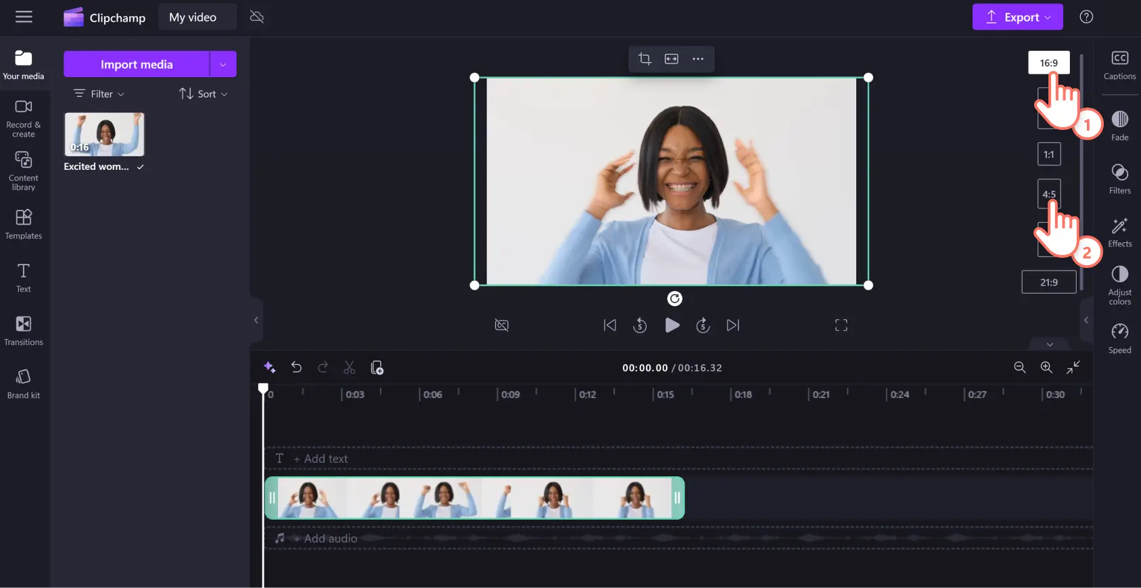Rewind five seconds
1141x588 pixels.
coord(640,325)
